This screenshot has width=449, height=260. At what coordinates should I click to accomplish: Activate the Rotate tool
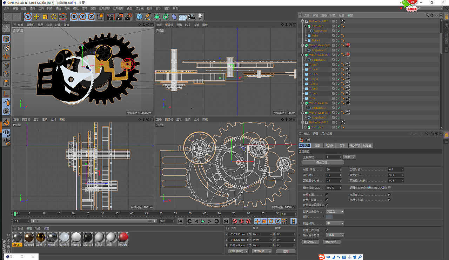click(54, 16)
